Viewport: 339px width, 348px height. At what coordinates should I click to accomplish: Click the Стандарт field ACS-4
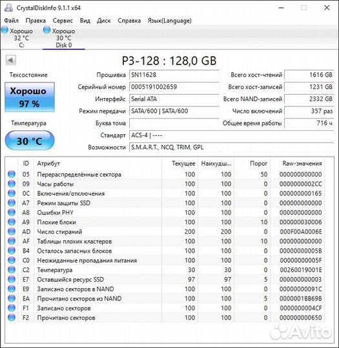click(x=232, y=135)
